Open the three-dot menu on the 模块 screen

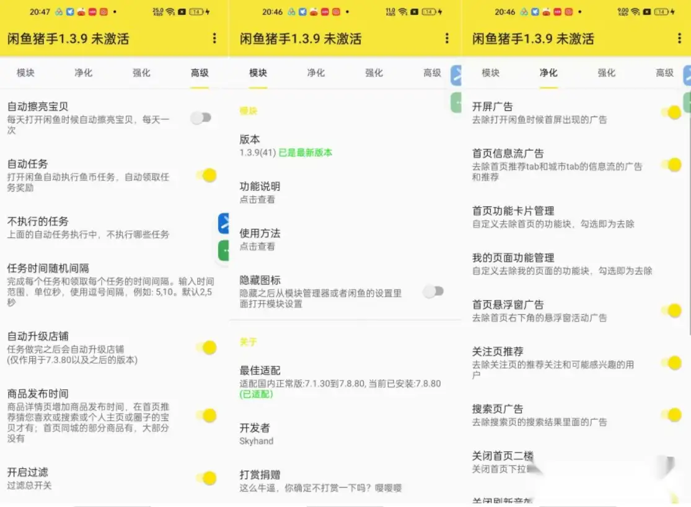coord(447,38)
